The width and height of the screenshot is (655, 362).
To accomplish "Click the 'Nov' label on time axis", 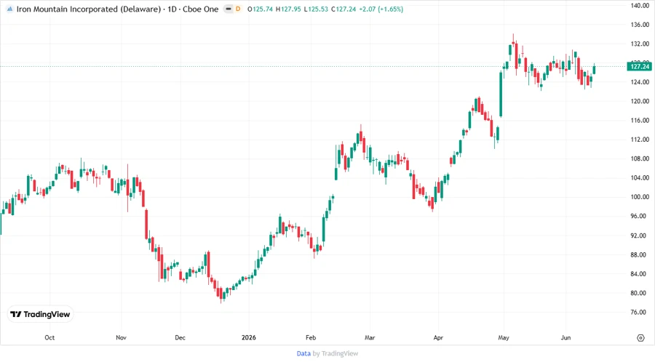I will [121, 337].
